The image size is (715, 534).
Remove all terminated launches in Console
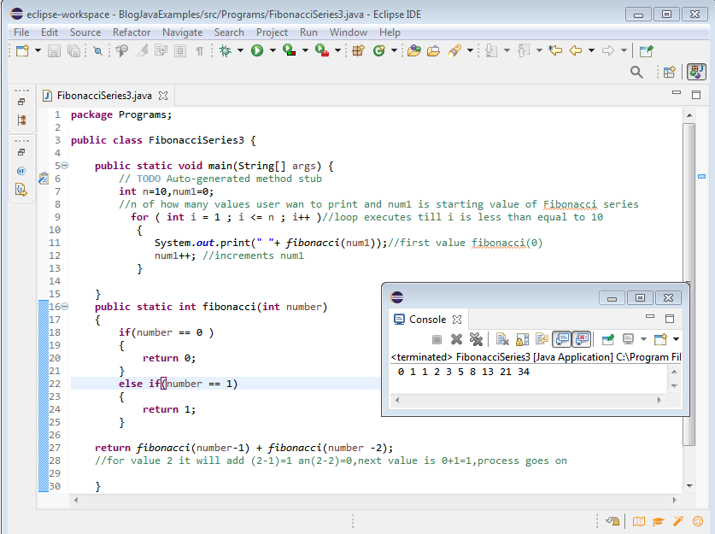478,340
